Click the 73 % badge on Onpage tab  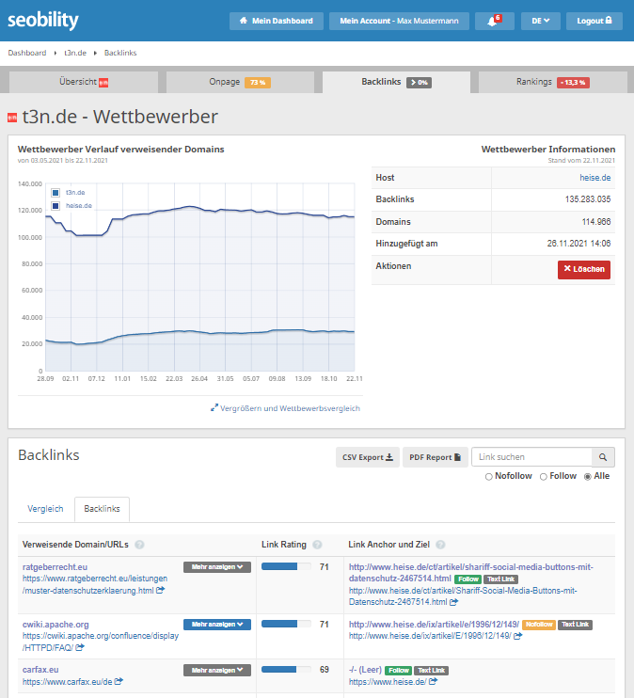pyautogui.click(x=258, y=83)
